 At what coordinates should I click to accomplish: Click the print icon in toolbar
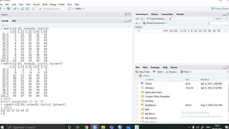coord(33,9)
